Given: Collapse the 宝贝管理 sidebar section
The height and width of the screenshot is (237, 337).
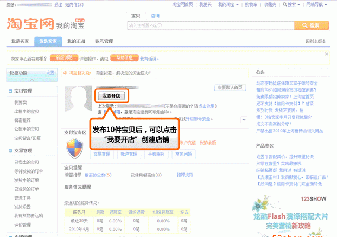Looking at the screenshot, I should [x=10, y=91].
